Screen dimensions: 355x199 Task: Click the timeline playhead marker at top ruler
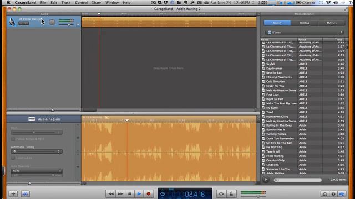tap(99, 14)
